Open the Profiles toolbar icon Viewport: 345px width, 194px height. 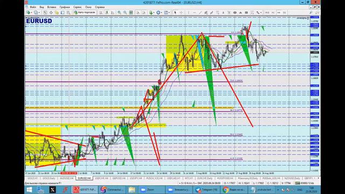pos(36,12)
